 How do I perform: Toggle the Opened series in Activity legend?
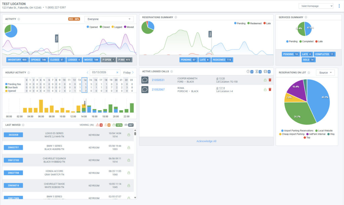[92, 27]
